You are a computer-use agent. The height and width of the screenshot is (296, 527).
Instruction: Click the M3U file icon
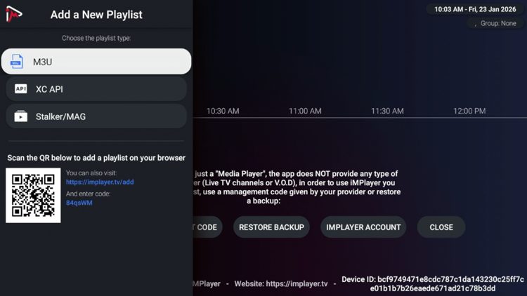[x=16, y=62]
